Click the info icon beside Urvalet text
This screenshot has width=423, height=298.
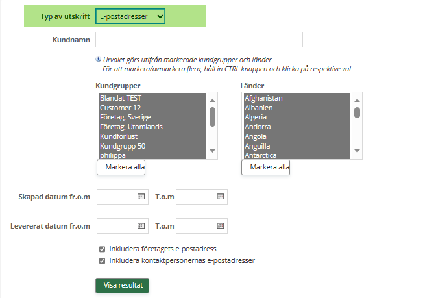tap(98, 59)
